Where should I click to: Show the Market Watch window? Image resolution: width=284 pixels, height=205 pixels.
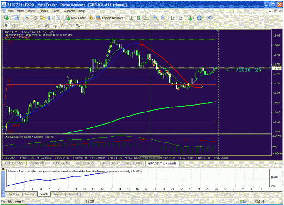click(28, 18)
